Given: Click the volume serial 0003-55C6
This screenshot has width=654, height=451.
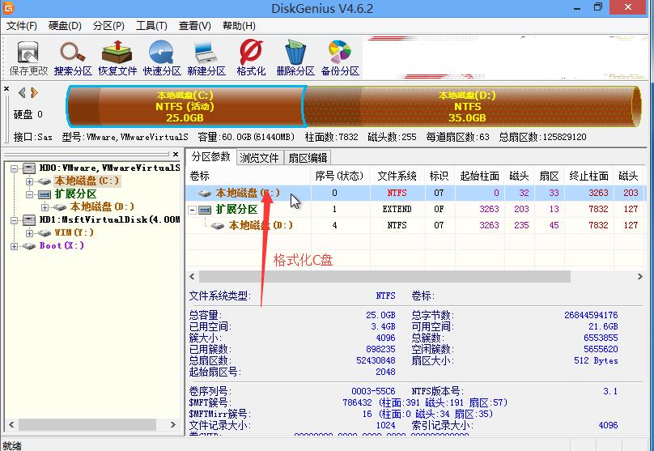Looking at the screenshot, I should coord(373,391).
